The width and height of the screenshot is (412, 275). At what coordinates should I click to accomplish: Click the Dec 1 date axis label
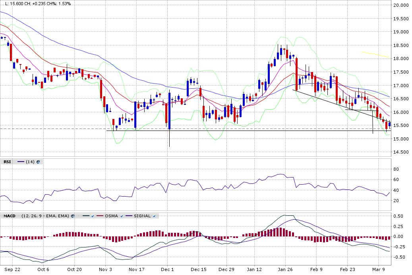pyautogui.click(x=167, y=269)
